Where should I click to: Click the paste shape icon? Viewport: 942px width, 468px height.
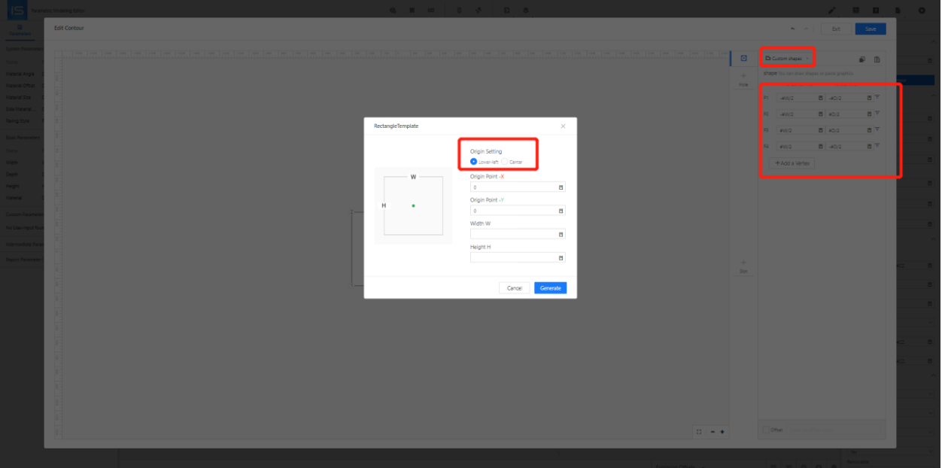[x=877, y=59]
